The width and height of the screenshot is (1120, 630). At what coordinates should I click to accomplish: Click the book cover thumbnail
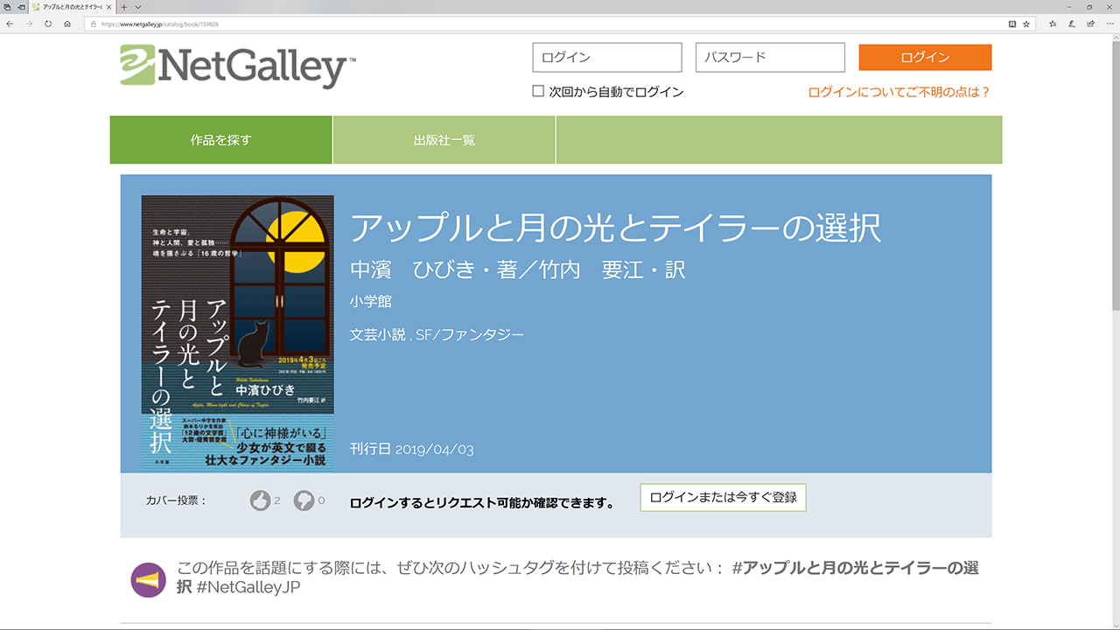(x=237, y=333)
